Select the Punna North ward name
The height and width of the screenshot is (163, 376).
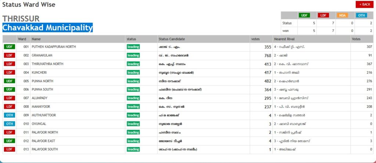(x=43, y=81)
